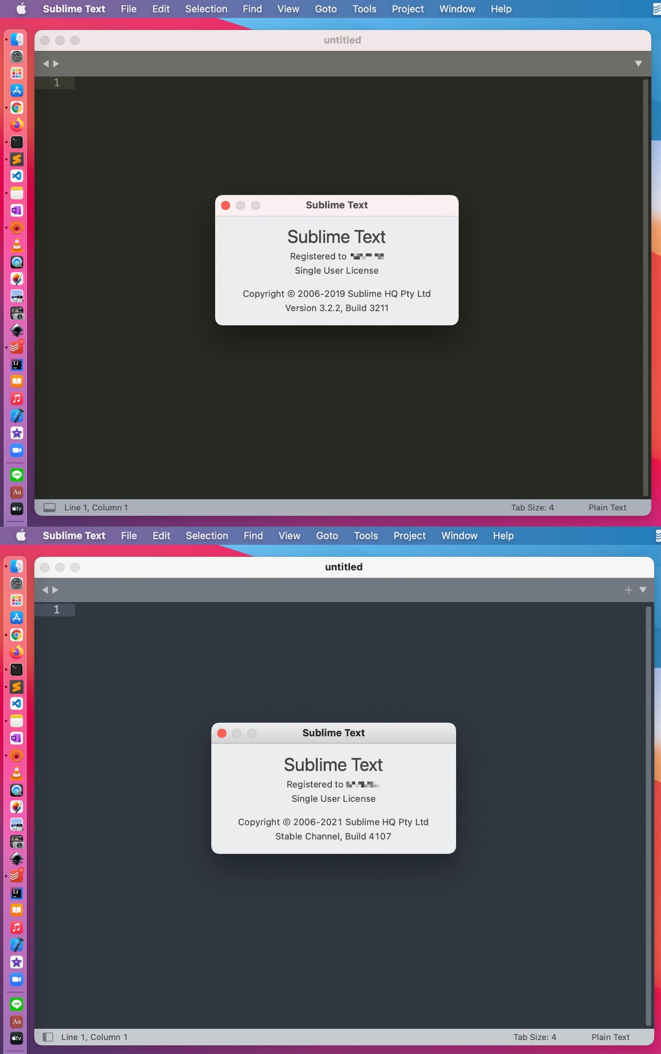The width and height of the screenshot is (661, 1054).
Task: Open File menu above Build 3211 window
Action: [129, 9]
